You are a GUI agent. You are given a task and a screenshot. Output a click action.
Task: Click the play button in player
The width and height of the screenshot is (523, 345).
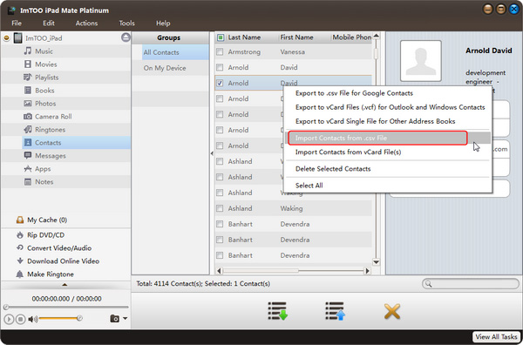9,319
